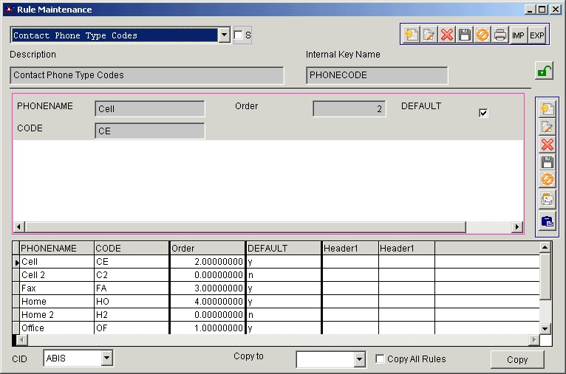Screen dimensions: 566x374
Task: Select the Fax row in the grid
Action: pos(56,288)
